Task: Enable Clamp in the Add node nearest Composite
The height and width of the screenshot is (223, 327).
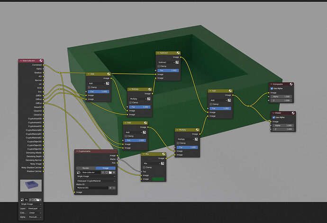Action: (x=211, y=104)
